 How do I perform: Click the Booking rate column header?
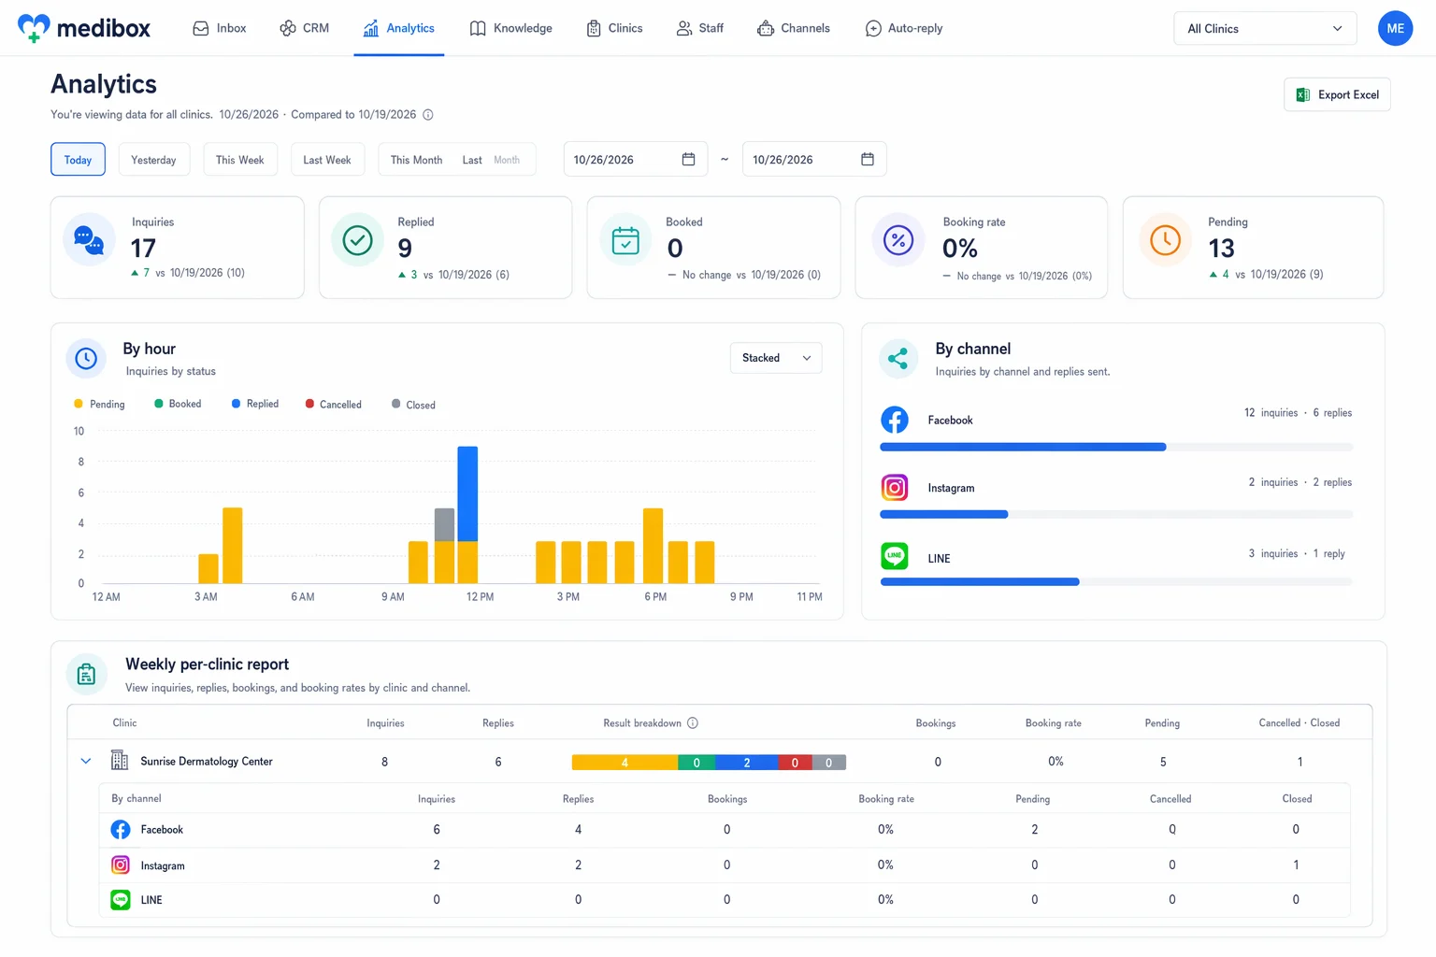(1053, 723)
